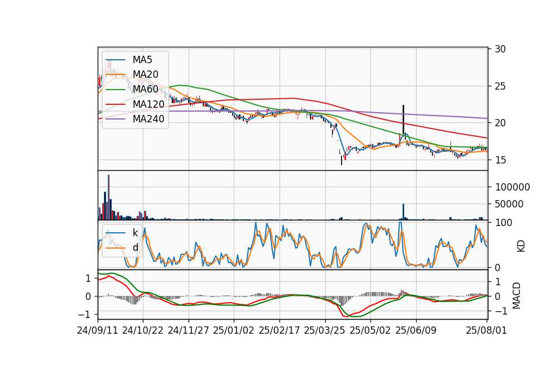Click the MACD axis title
The width and height of the screenshot is (542, 389).
pos(517,295)
